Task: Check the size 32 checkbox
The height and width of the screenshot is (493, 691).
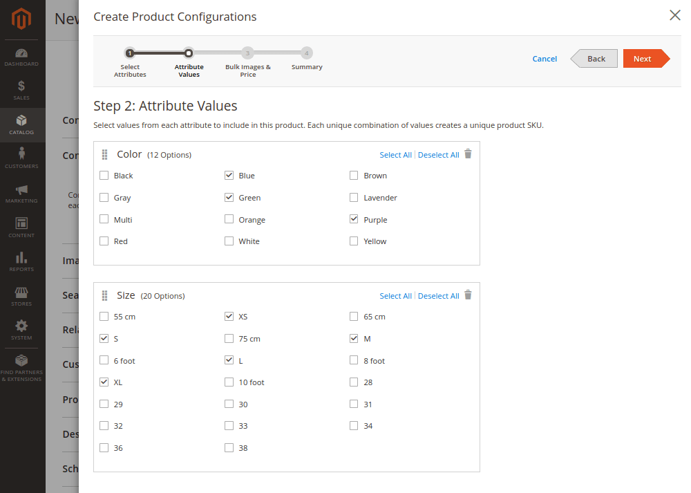Action: pyautogui.click(x=104, y=426)
